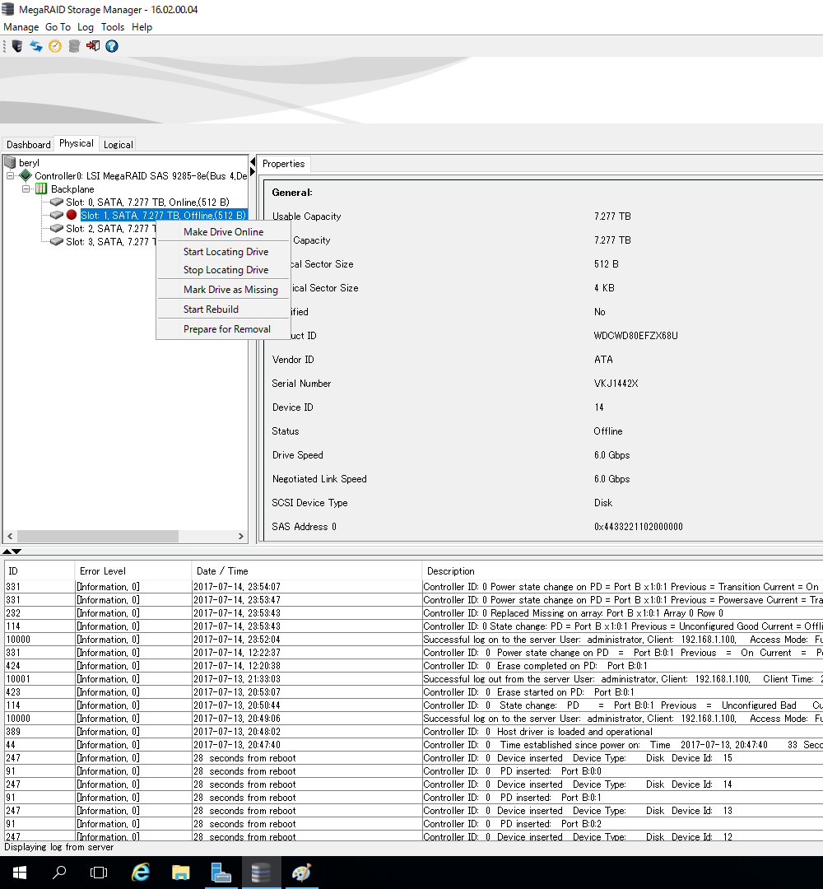
Task: Click the red offline status dot on Slot 1
Action: 72,215
